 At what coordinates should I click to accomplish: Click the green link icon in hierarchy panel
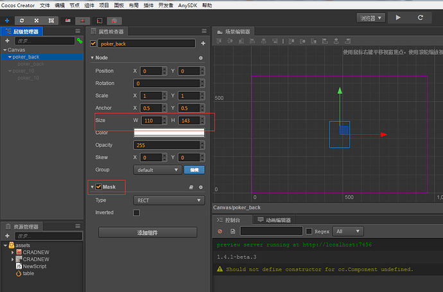[80, 40]
